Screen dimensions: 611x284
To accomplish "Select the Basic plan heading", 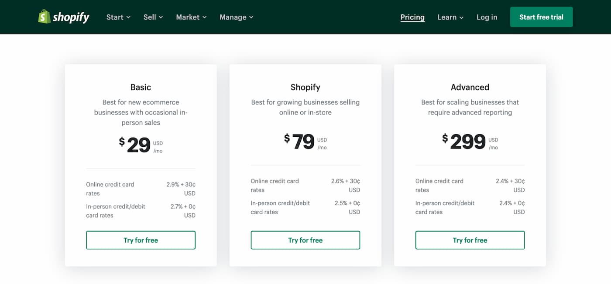I will coord(141,87).
